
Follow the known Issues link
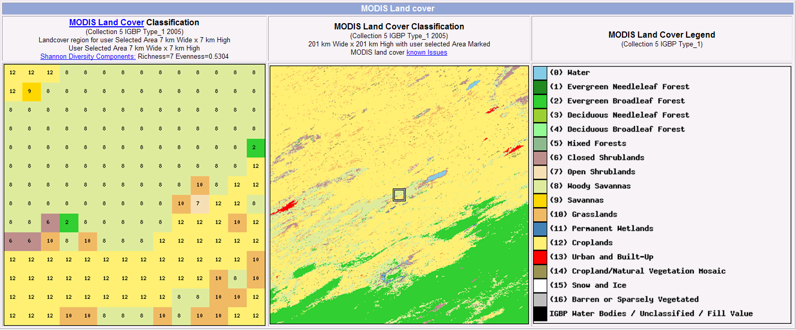pyautogui.click(x=427, y=53)
